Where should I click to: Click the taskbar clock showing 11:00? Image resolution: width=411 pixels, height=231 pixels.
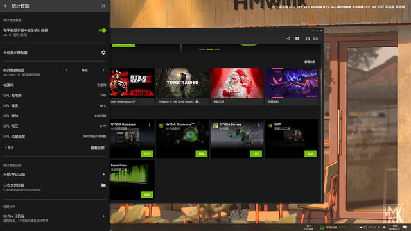[394, 227]
